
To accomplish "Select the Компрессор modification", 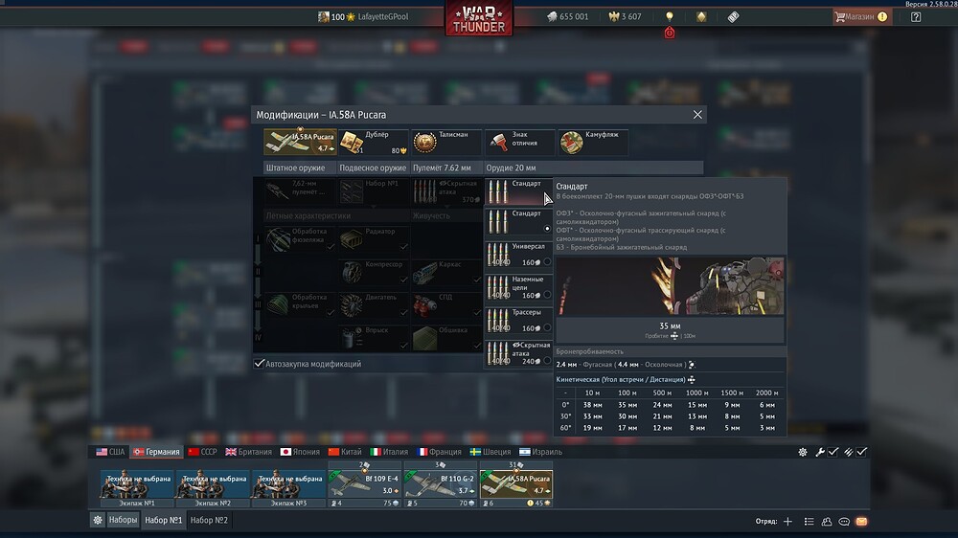I will point(374,273).
